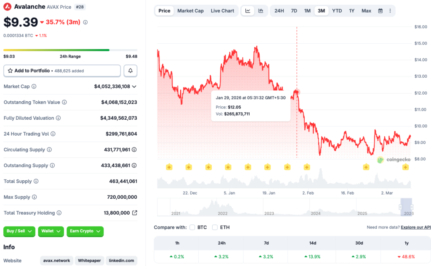431x266 pixels.
Task: Open the Buy / Sell dropdown
Action: point(19,231)
